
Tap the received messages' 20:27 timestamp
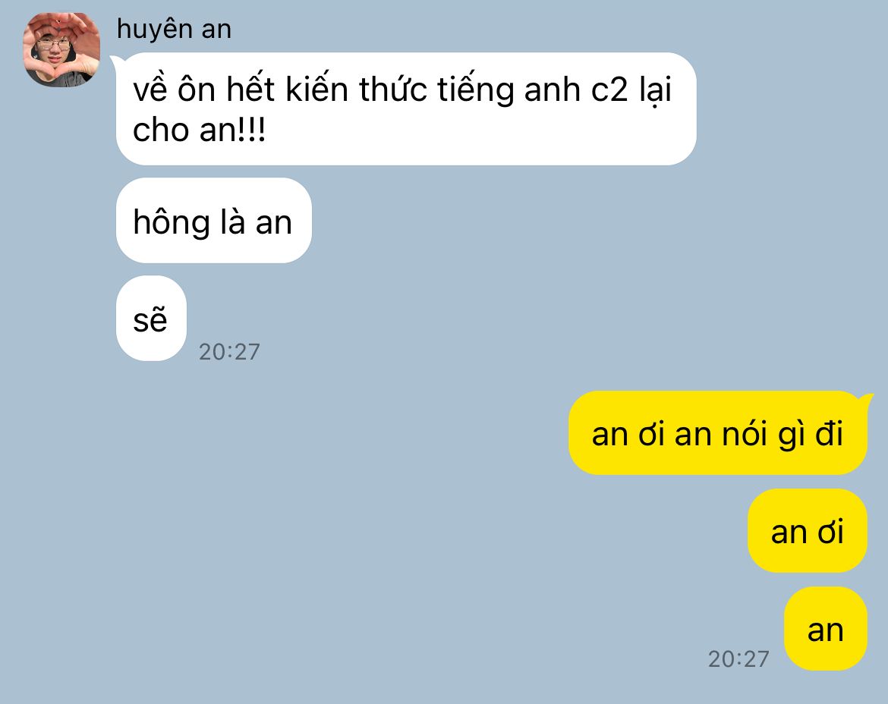click(229, 352)
